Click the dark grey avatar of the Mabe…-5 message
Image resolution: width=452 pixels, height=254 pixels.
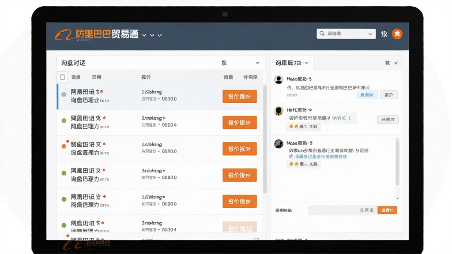[279, 144]
